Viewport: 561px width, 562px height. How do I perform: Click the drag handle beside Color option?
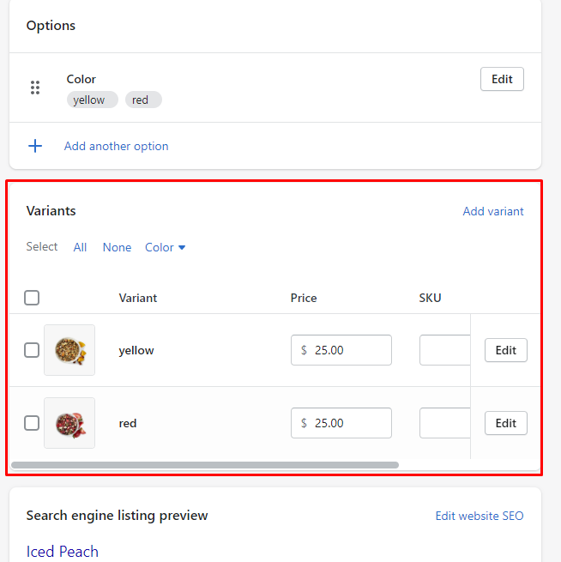(x=35, y=88)
